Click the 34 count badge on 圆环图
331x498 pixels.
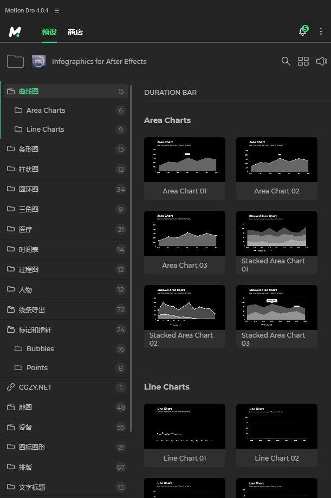(x=121, y=190)
